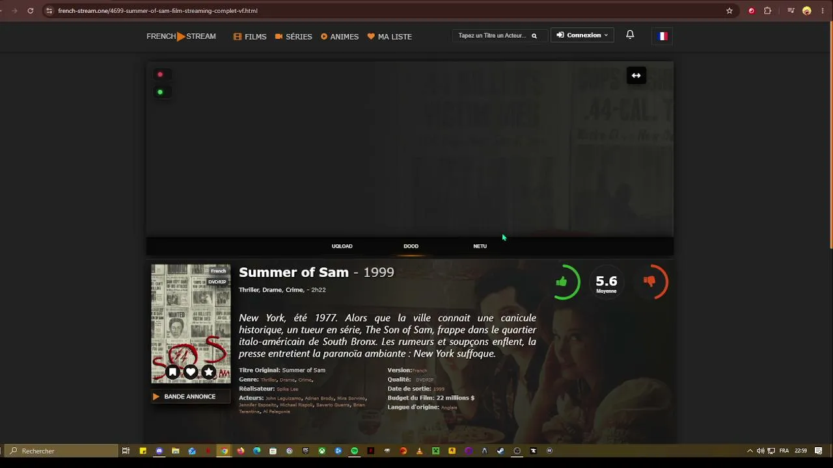This screenshot has height=468, width=833.
Task: Click the French flag language selector
Action: click(662, 36)
